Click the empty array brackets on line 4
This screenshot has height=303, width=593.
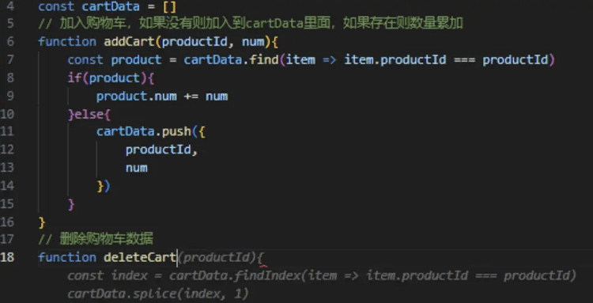point(169,6)
